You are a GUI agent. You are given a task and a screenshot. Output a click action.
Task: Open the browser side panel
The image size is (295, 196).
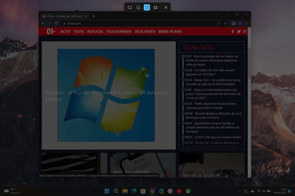(233, 24)
